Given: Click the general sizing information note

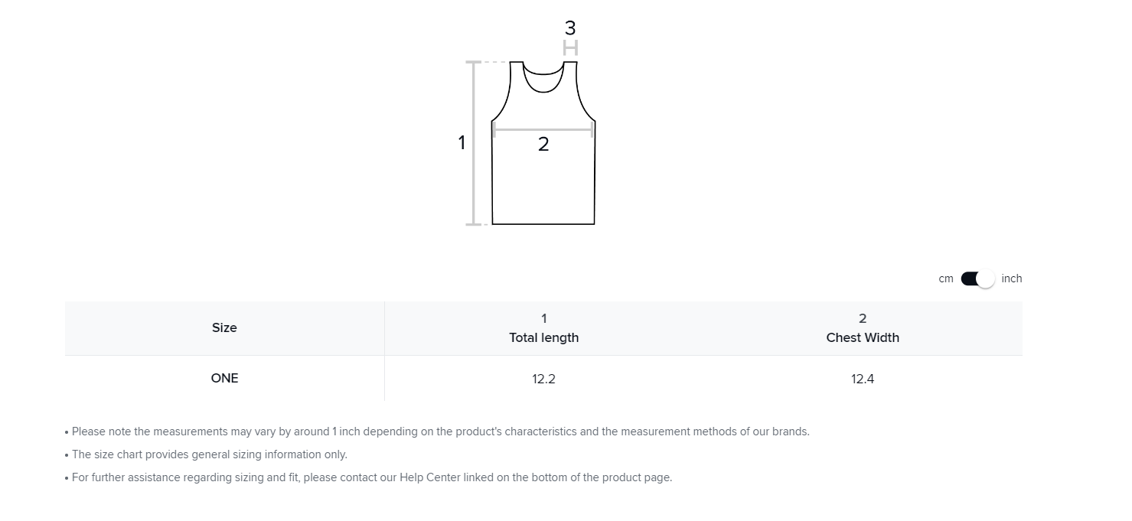Looking at the screenshot, I should pos(209,455).
